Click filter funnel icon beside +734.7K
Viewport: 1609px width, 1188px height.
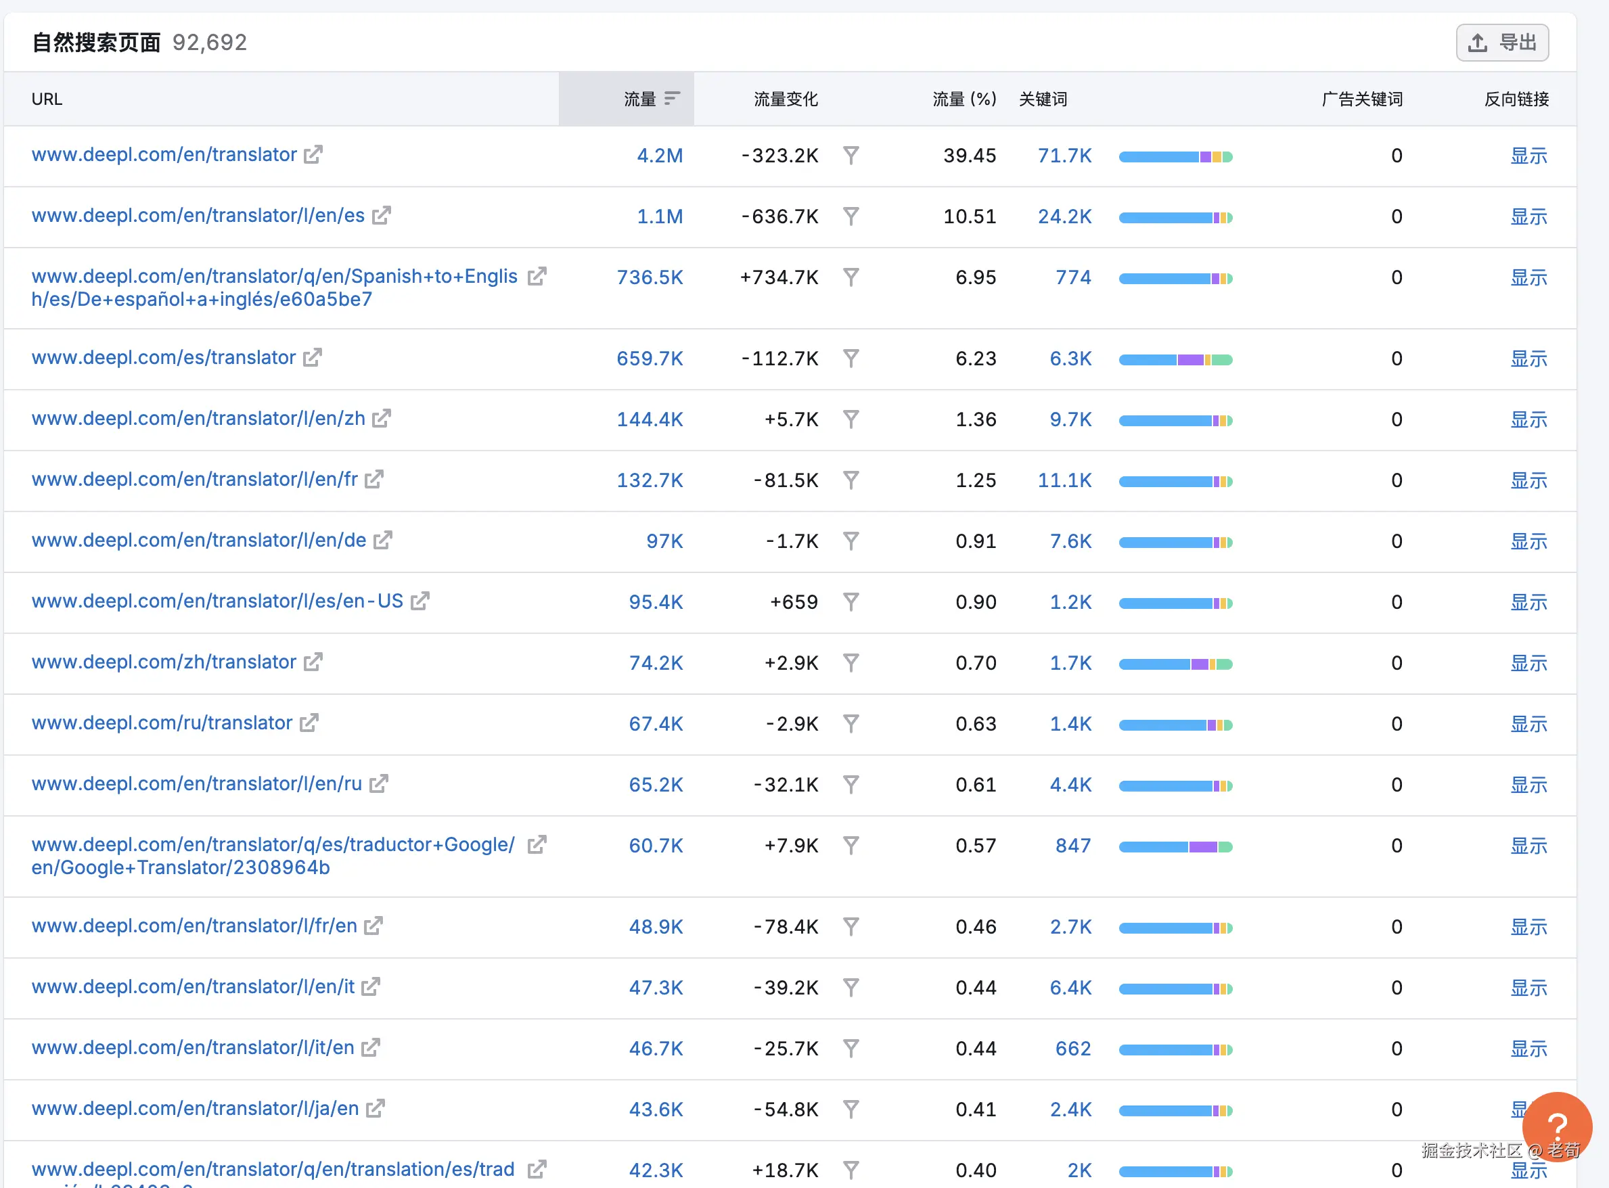(851, 277)
